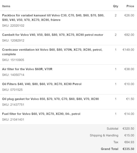
Task: Click the Shipping & Handling label
Action: (104, 135)
